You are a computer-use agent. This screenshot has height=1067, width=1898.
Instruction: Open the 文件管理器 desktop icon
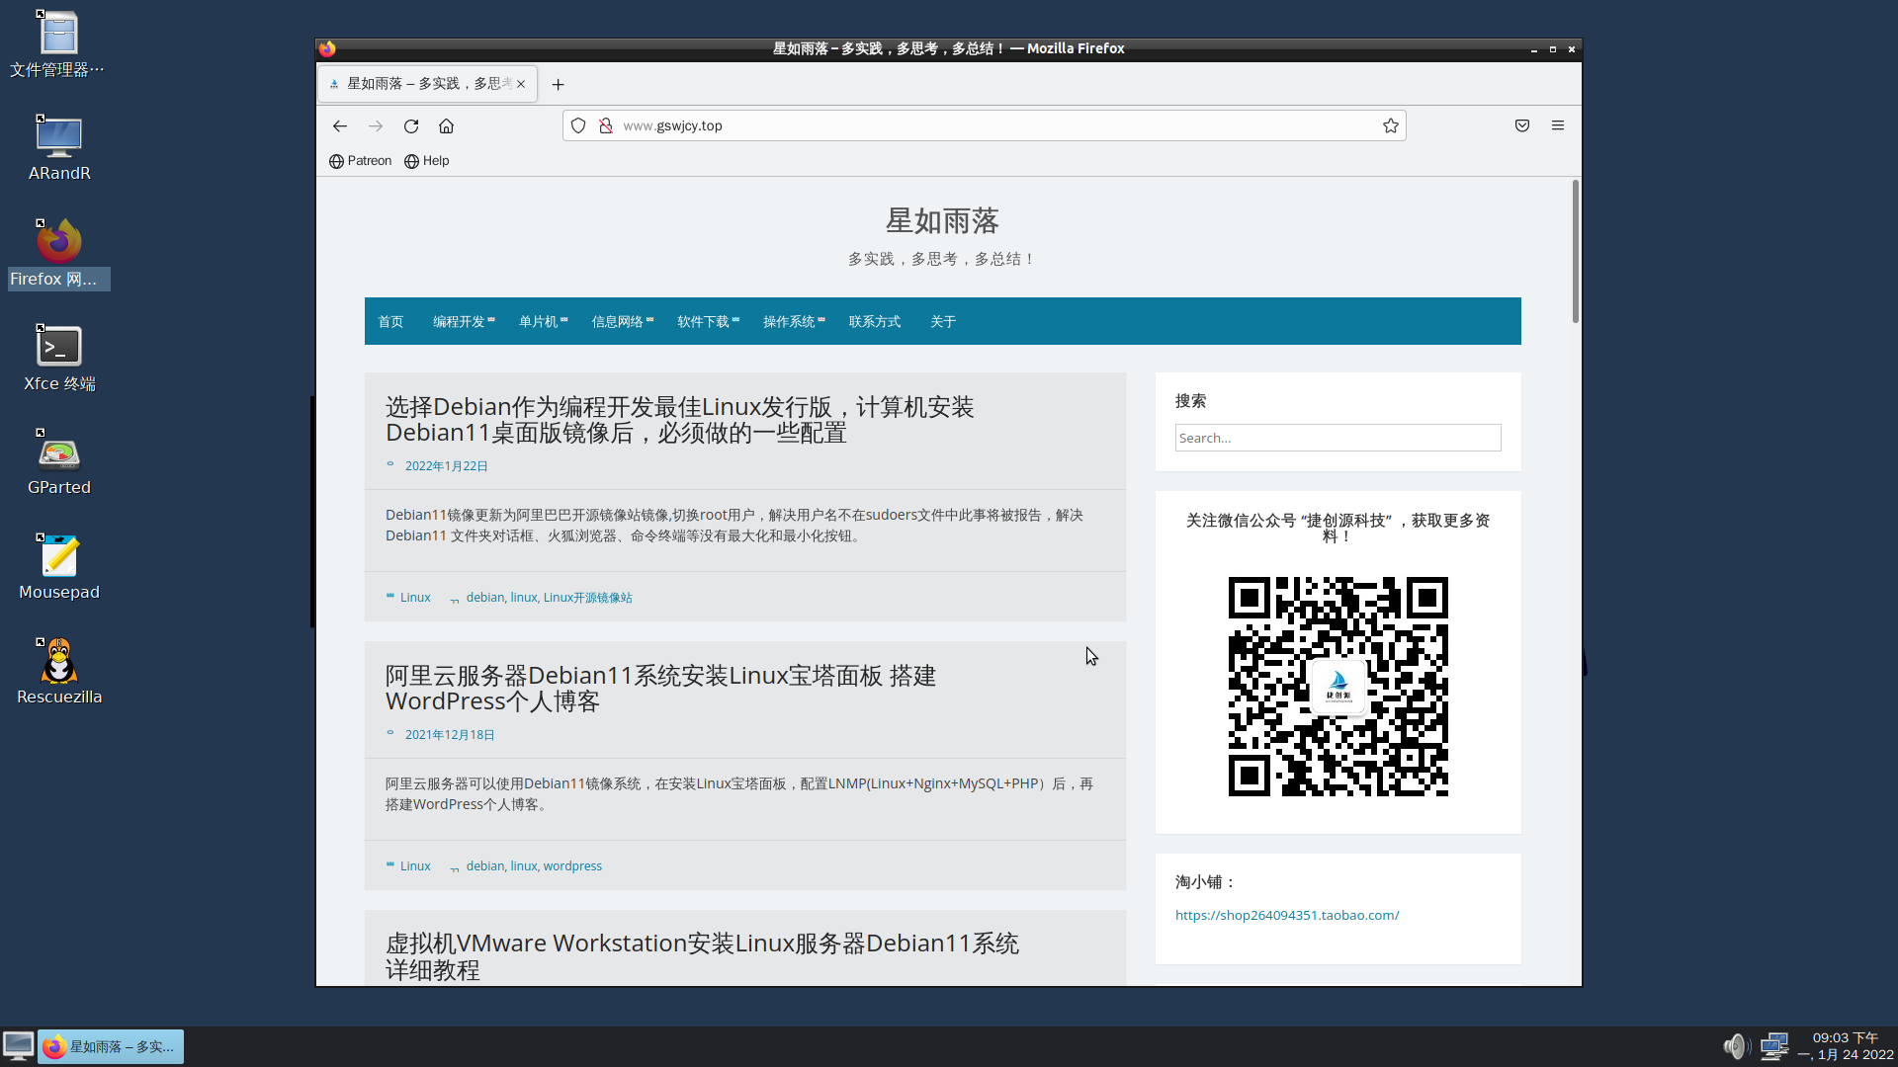point(58,45)
